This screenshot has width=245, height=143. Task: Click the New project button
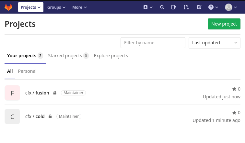pos(224,24)
